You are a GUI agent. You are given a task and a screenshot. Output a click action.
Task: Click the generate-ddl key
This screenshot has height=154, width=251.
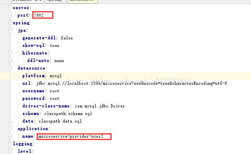[39, 38]
